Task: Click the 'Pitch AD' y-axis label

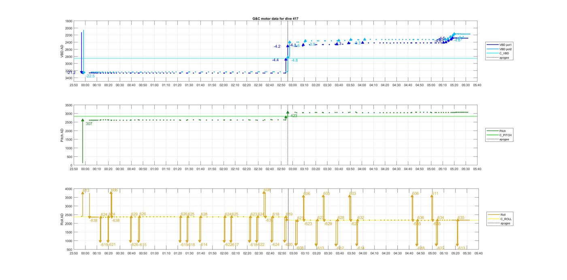Action: tap(62, 135)
